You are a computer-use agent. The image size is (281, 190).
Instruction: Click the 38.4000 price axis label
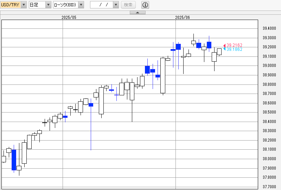269,122
